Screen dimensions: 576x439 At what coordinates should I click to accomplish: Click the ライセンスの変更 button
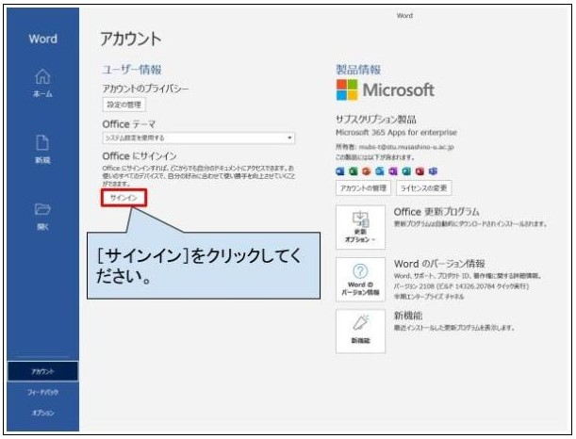(423, 188)
